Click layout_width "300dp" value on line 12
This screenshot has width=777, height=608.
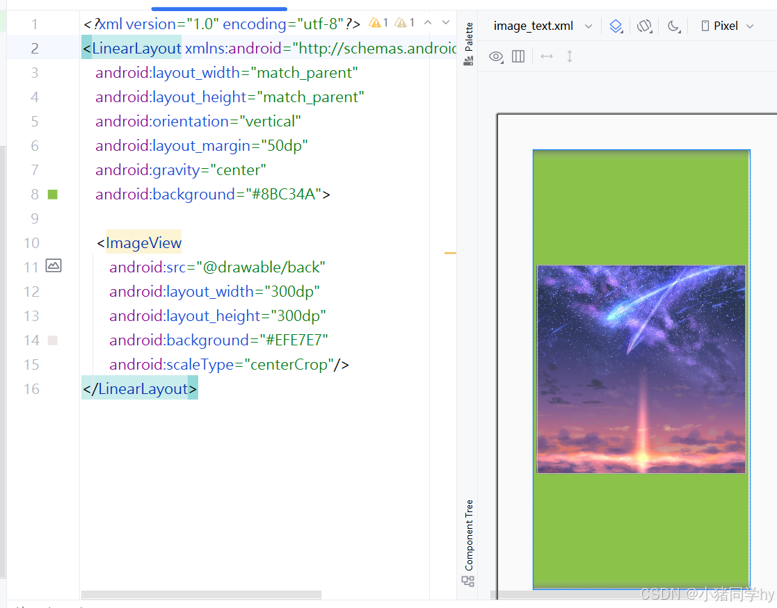point(292,292)
